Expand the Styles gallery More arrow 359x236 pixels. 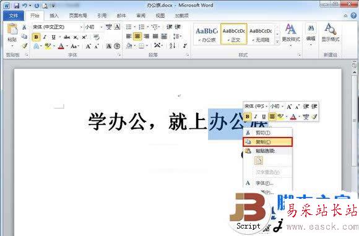pos(277,42)
